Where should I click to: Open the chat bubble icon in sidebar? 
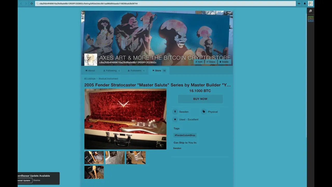coord(310,11)
